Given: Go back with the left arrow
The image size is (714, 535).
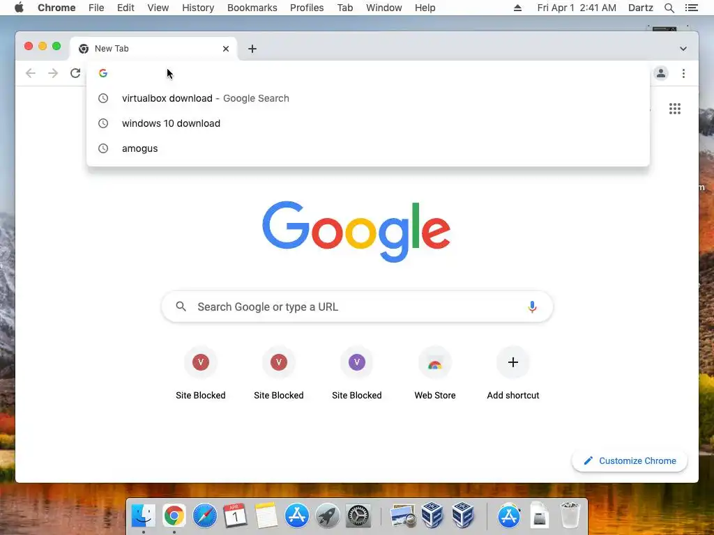Looking at the screenshot, I should pyautogui.click(x=31, y=73).
